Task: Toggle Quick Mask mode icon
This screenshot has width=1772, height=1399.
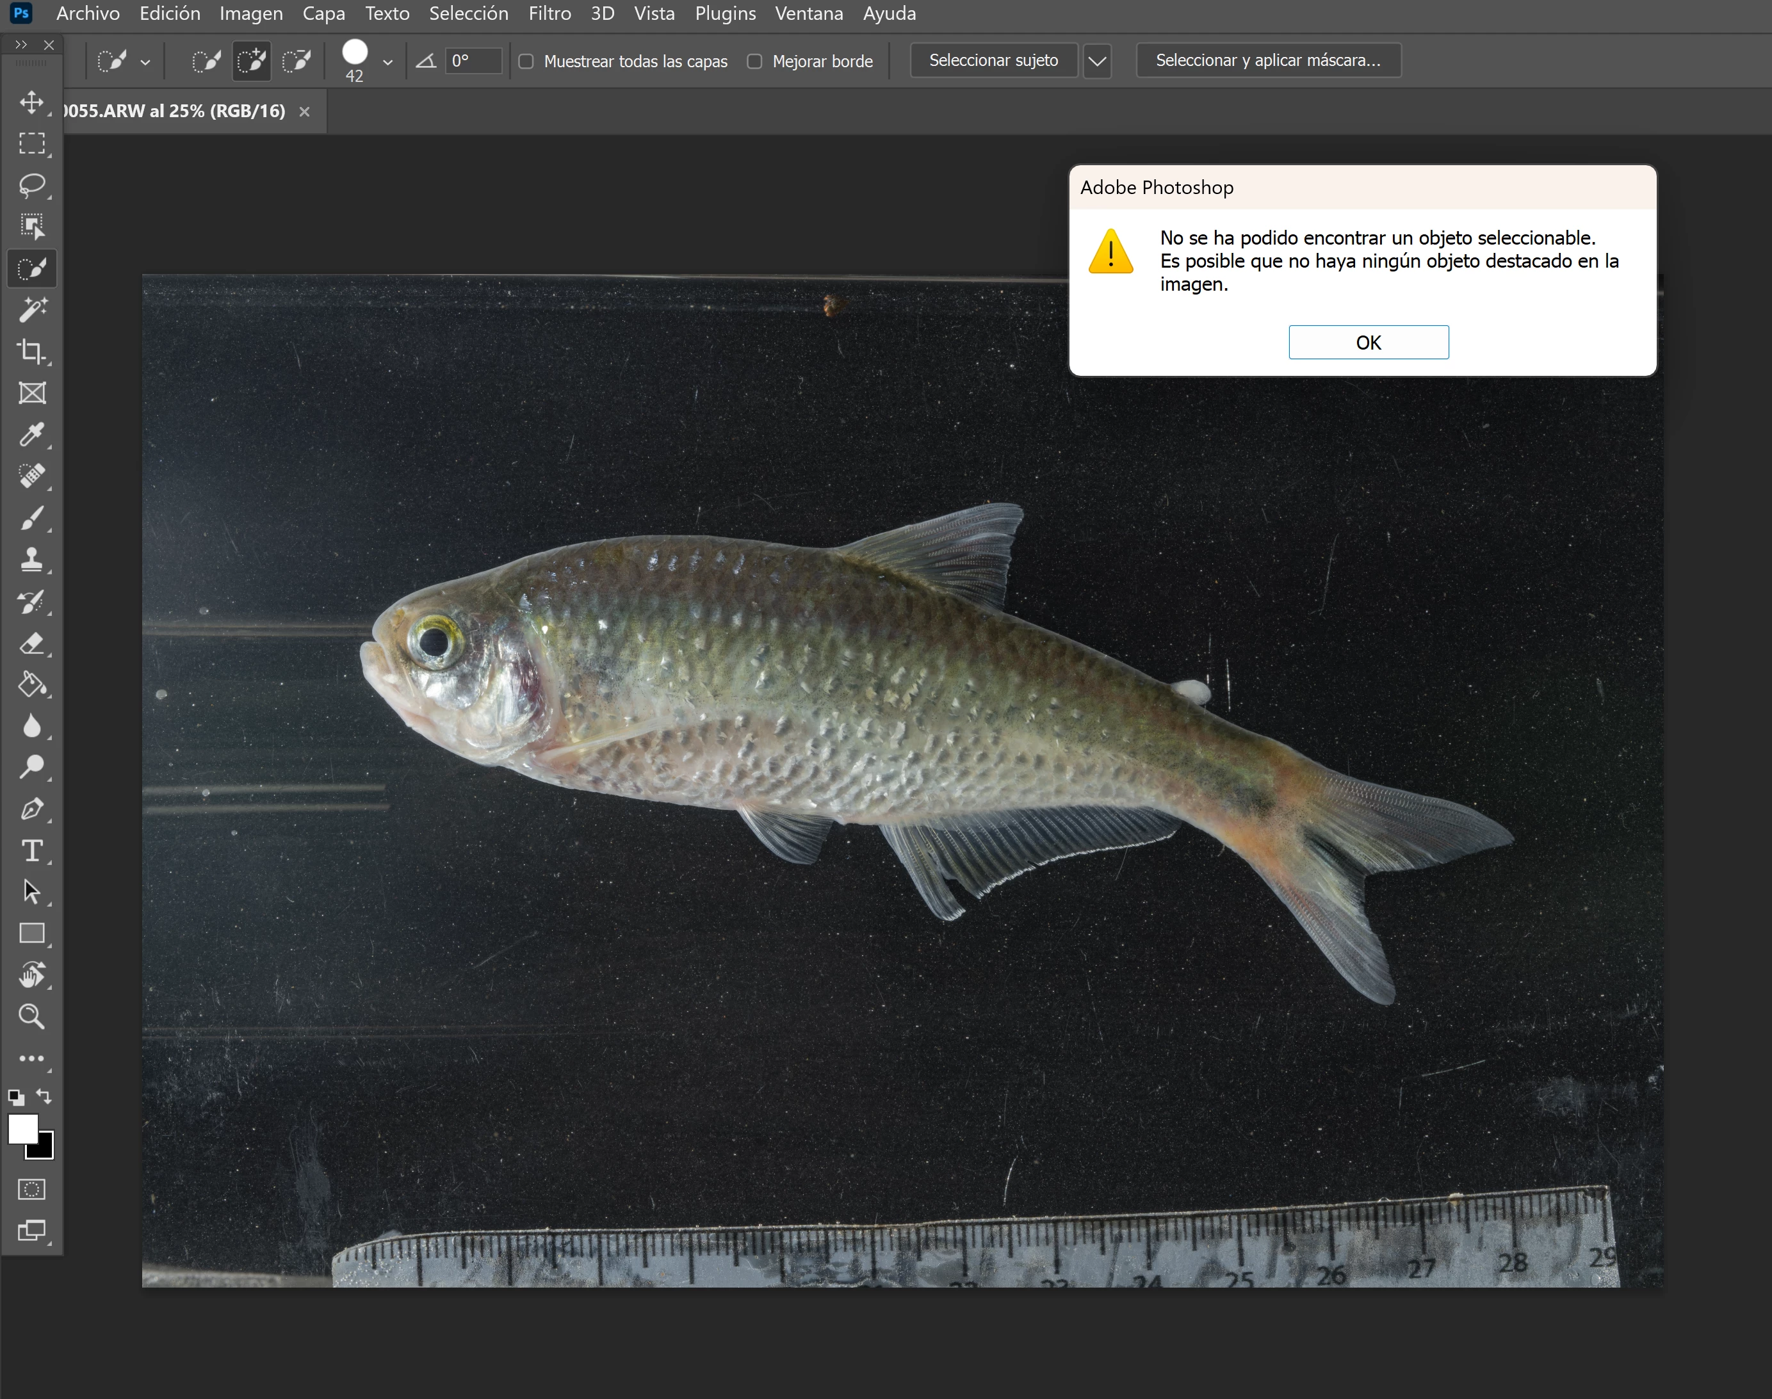Action: click(31, 1188)
